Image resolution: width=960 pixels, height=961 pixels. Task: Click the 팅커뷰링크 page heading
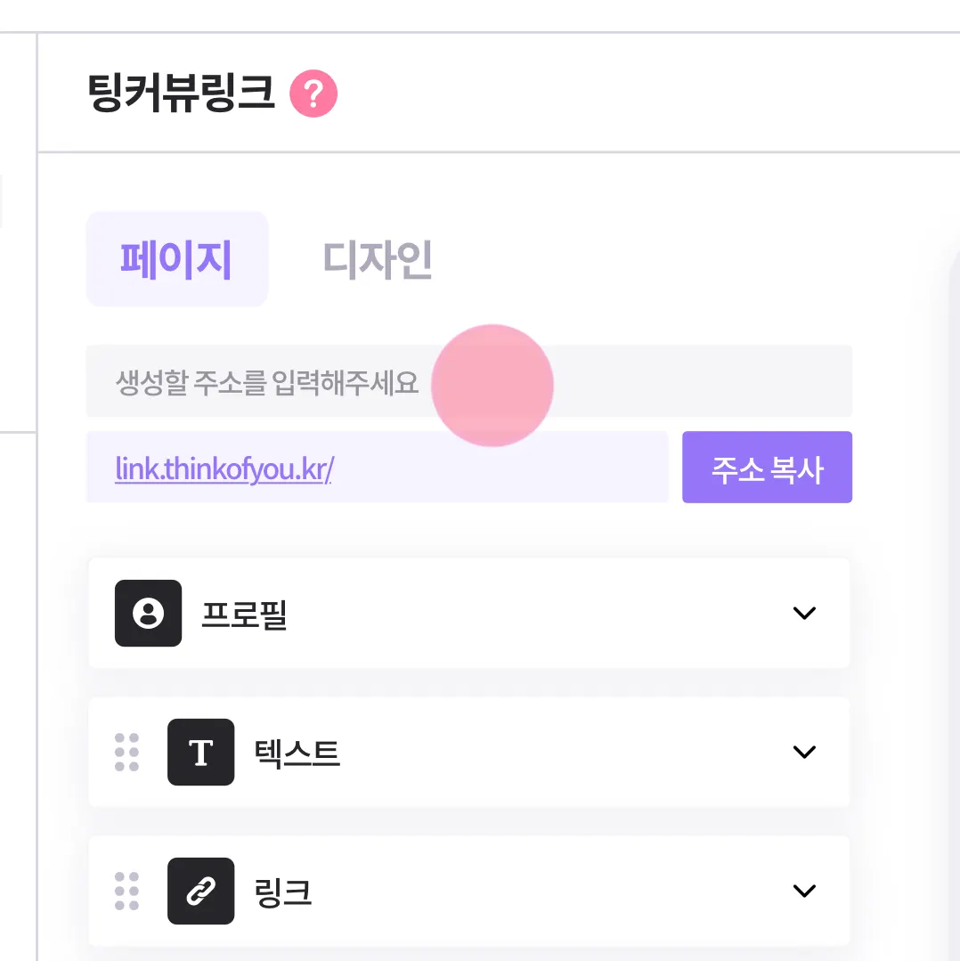coord(182,94)
